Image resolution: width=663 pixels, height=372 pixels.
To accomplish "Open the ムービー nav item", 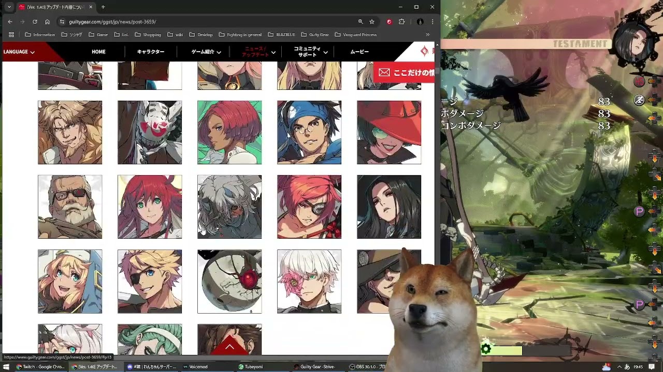I will pyautogui.click(x=359, y=52).
